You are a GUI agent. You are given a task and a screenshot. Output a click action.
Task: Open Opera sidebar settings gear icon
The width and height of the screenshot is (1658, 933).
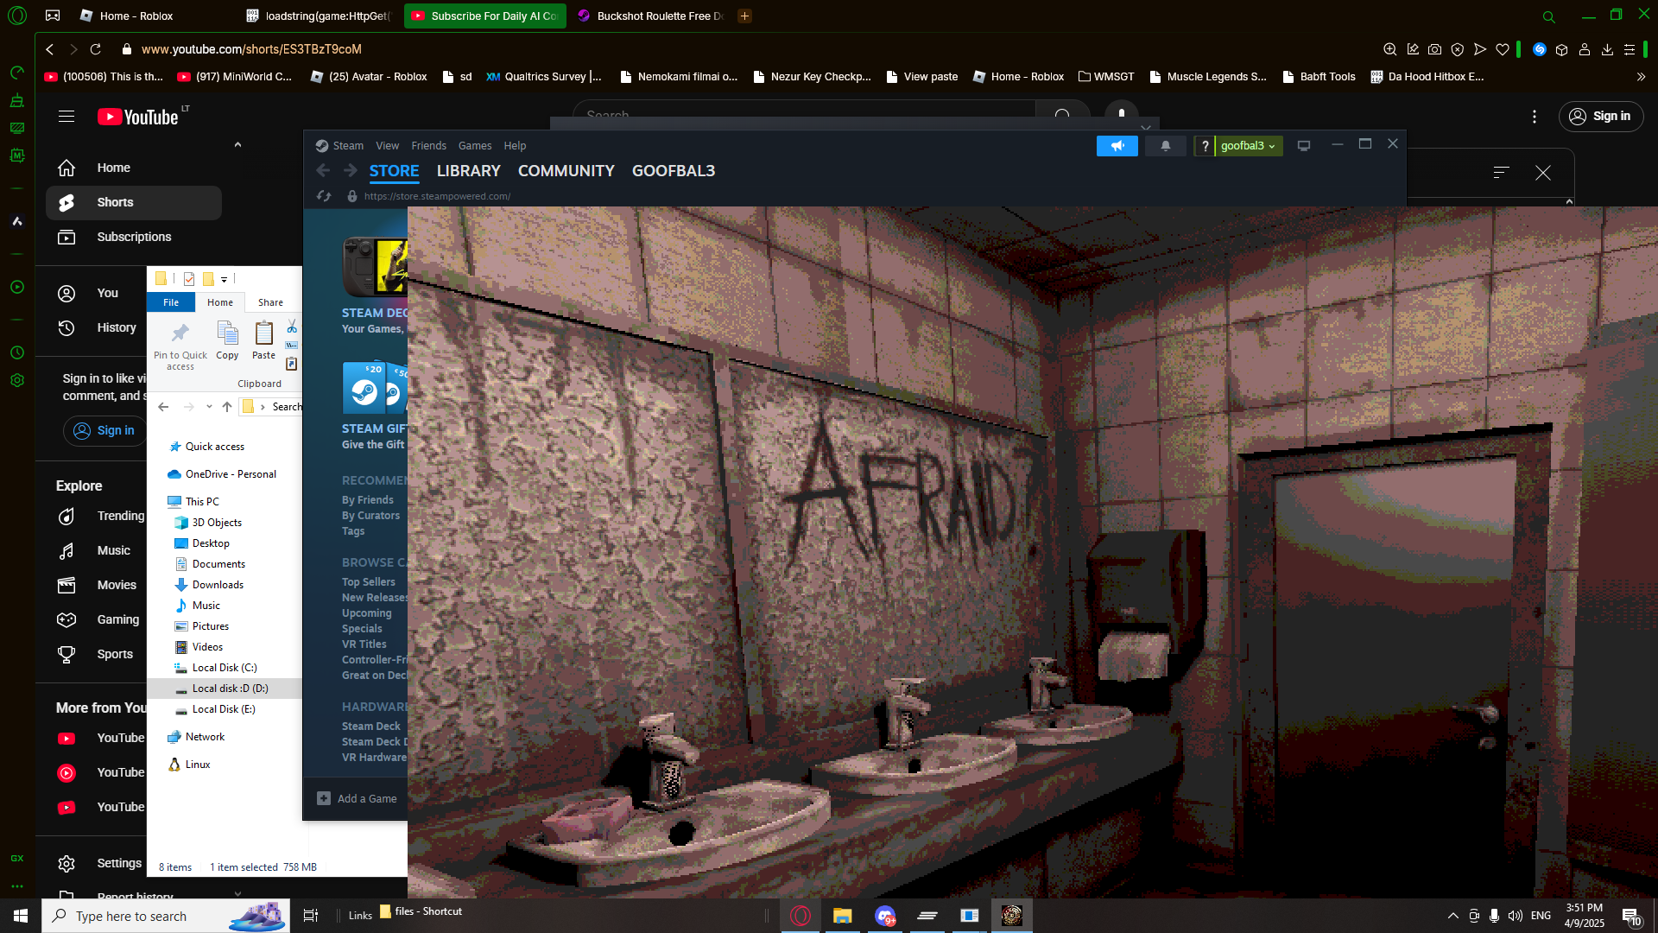click(x=17, y=380)
